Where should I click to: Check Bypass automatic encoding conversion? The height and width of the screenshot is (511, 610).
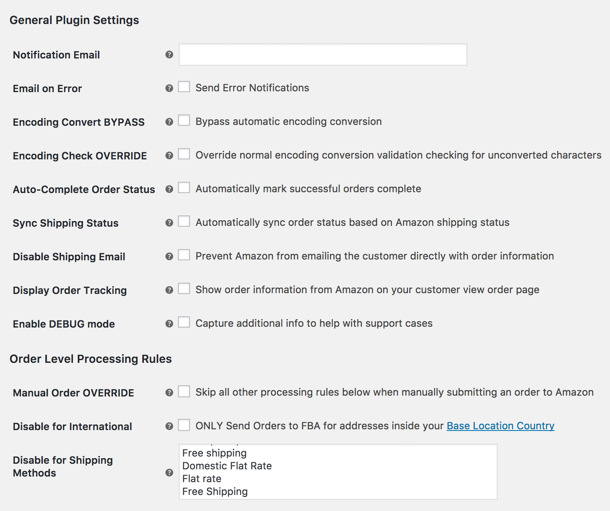pos(184,120)
